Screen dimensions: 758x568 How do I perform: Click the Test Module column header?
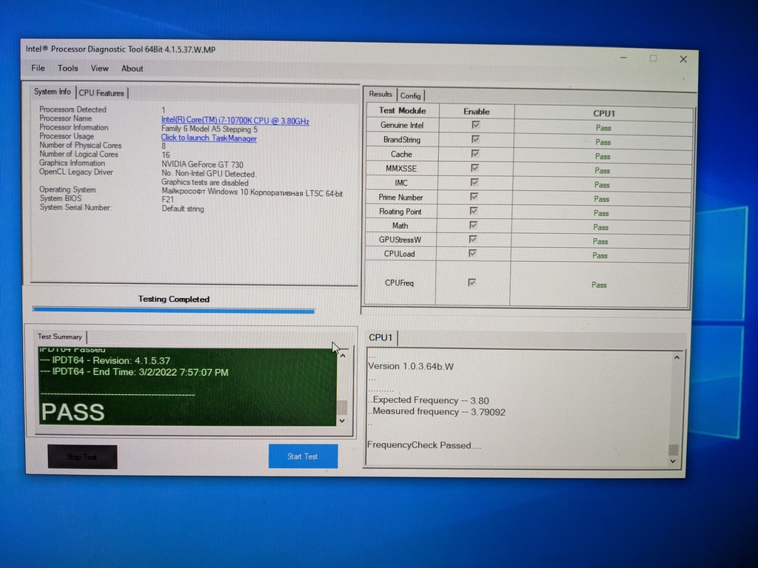click(x=402, y=111)
